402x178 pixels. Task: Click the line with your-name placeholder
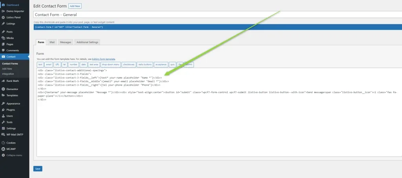point(99,77)
